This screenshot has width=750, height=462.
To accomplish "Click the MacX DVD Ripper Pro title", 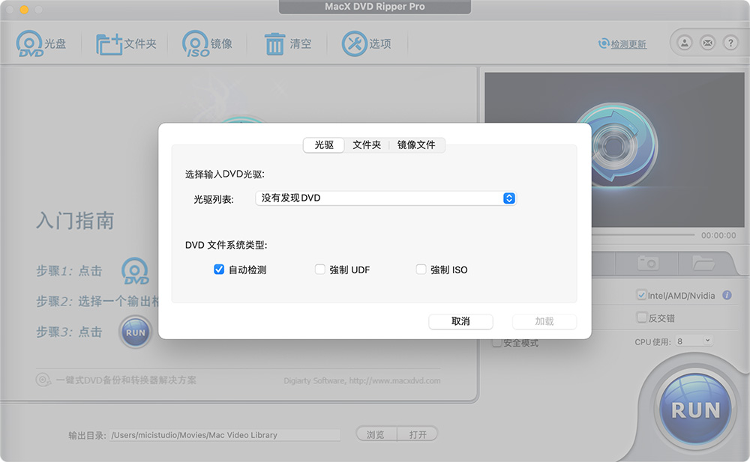I will pyautogui.click(x=375, y=7).
